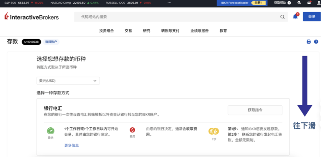This screenshot has width=321, height=158.
Task: Click the notification bell icon
Action: (x=295, y=17)
